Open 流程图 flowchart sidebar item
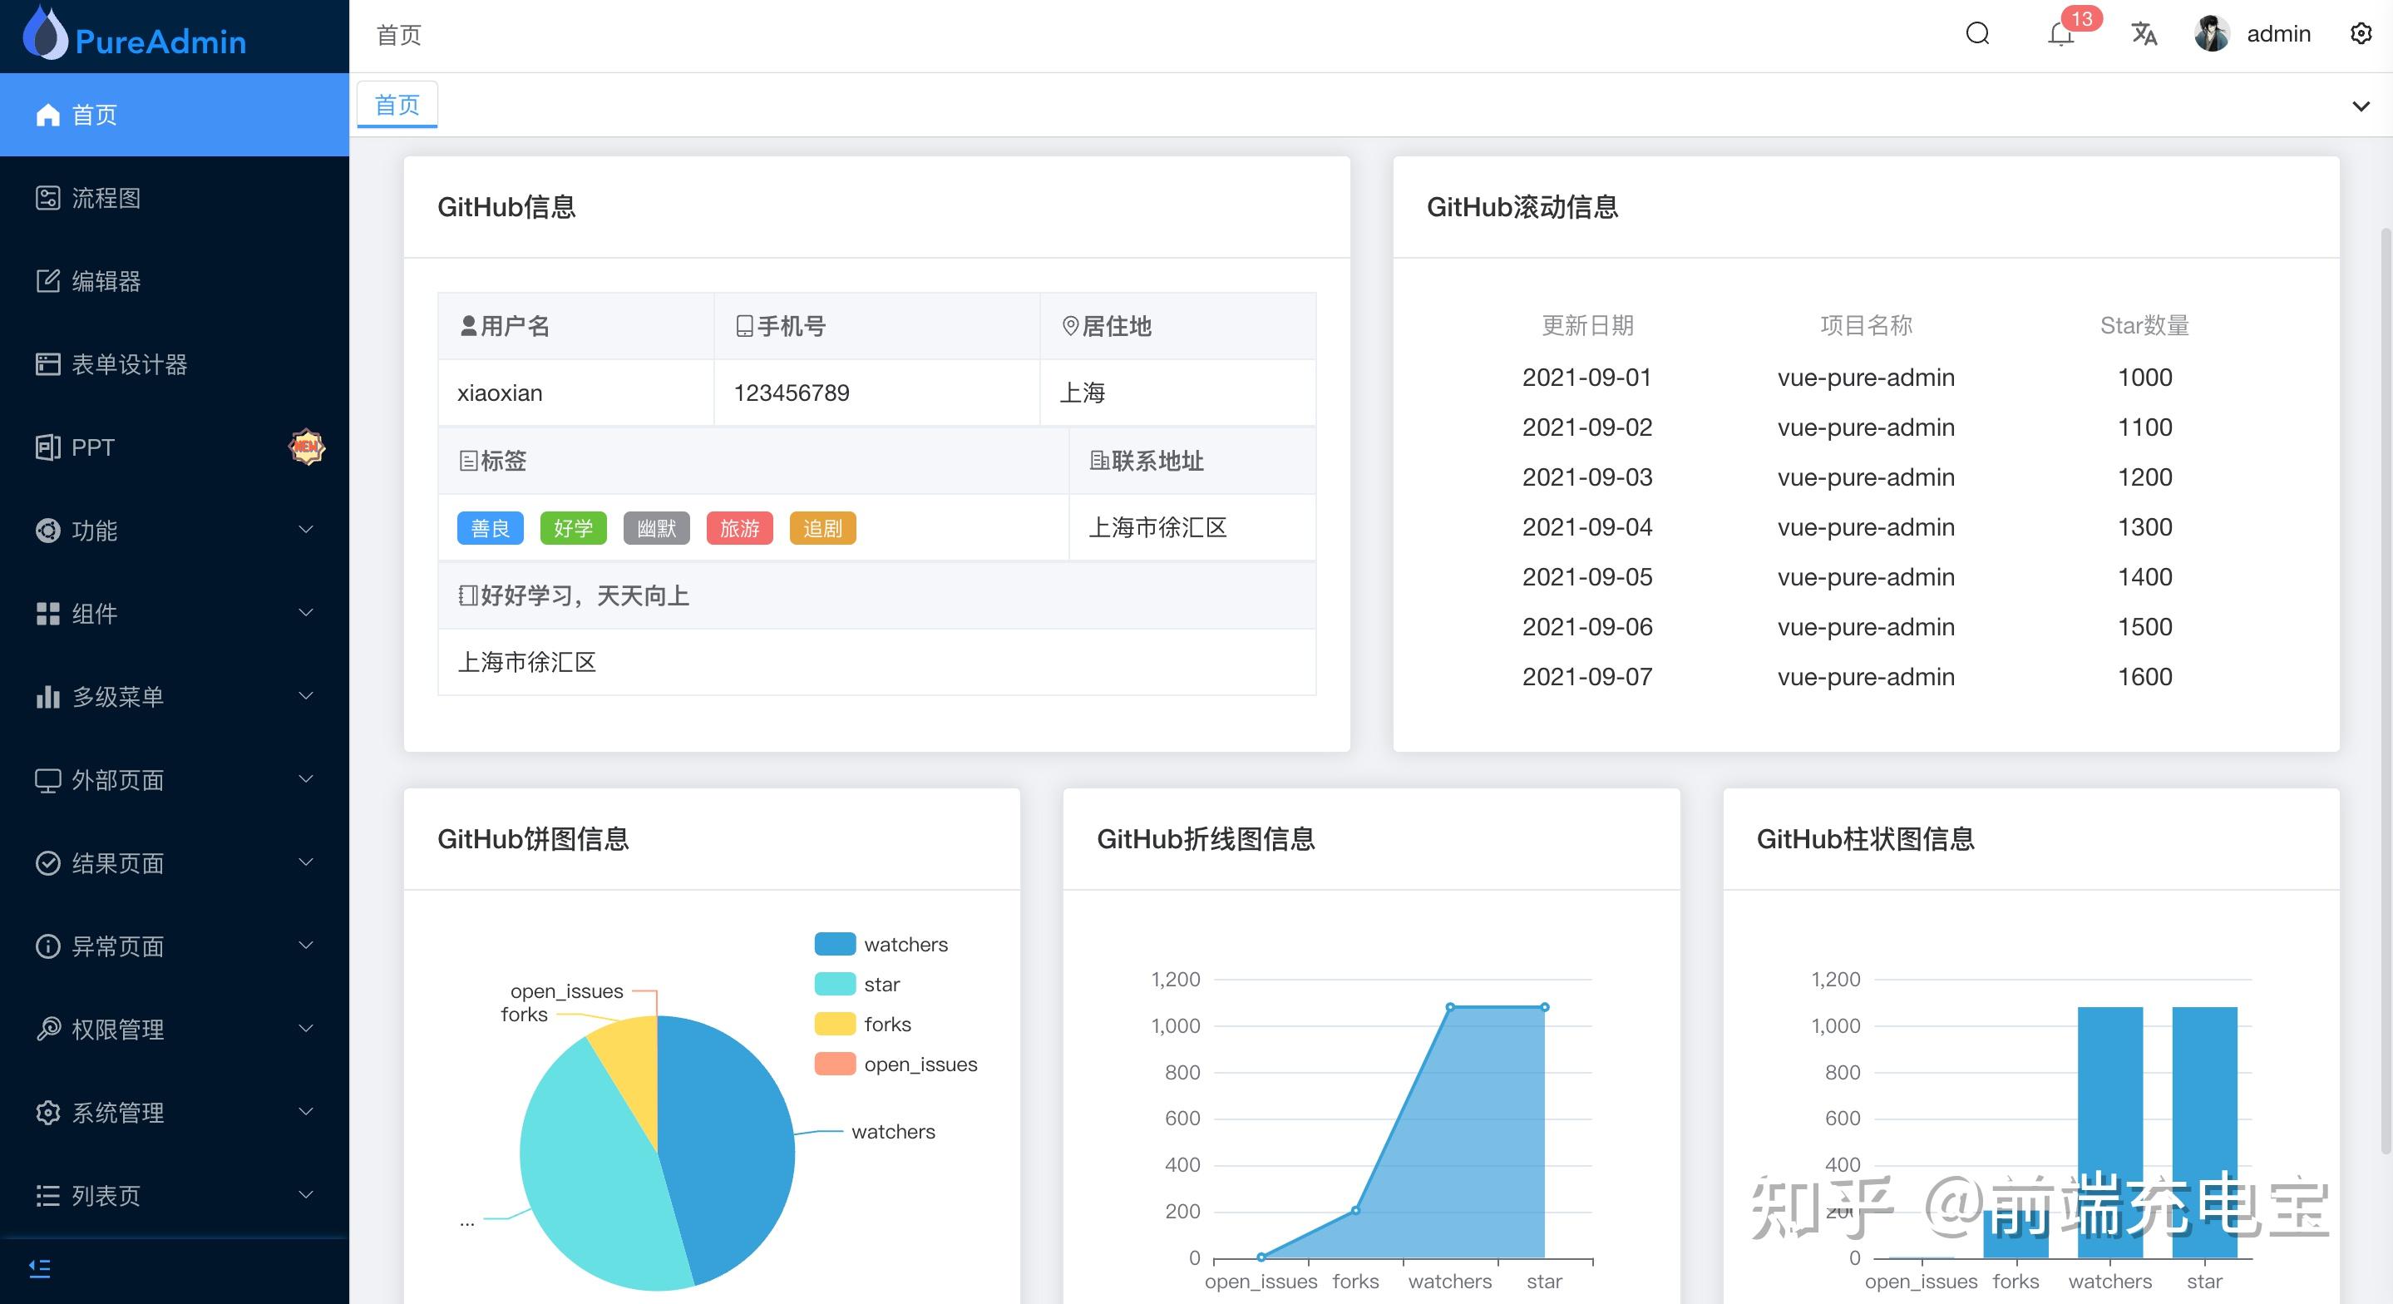 click(x=106, y=198)
